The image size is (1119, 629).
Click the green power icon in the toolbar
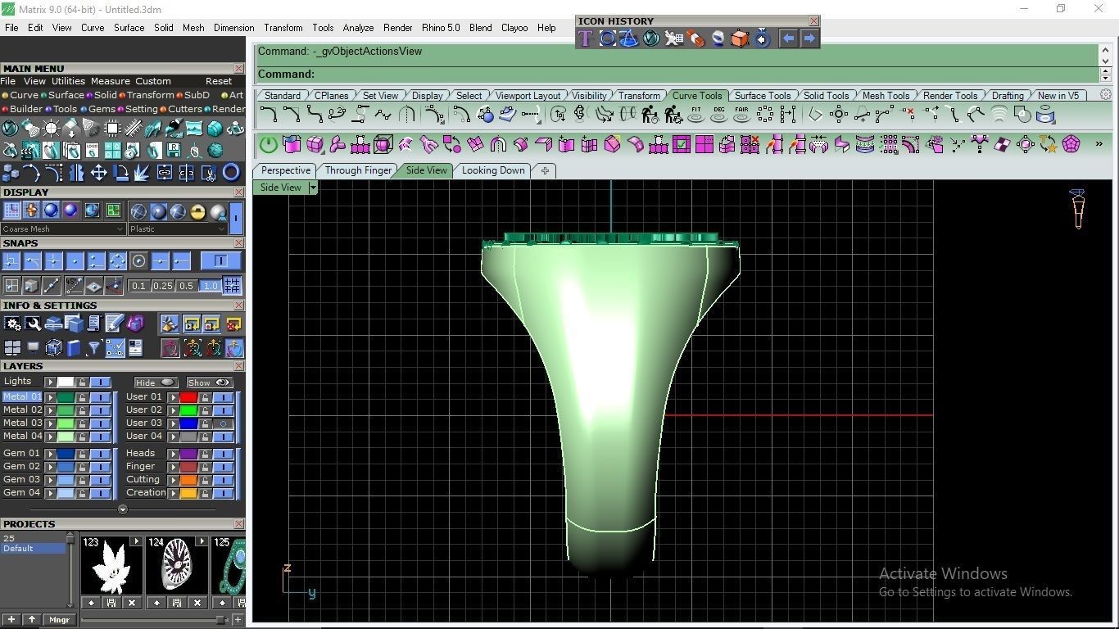[x=269, y=145]
